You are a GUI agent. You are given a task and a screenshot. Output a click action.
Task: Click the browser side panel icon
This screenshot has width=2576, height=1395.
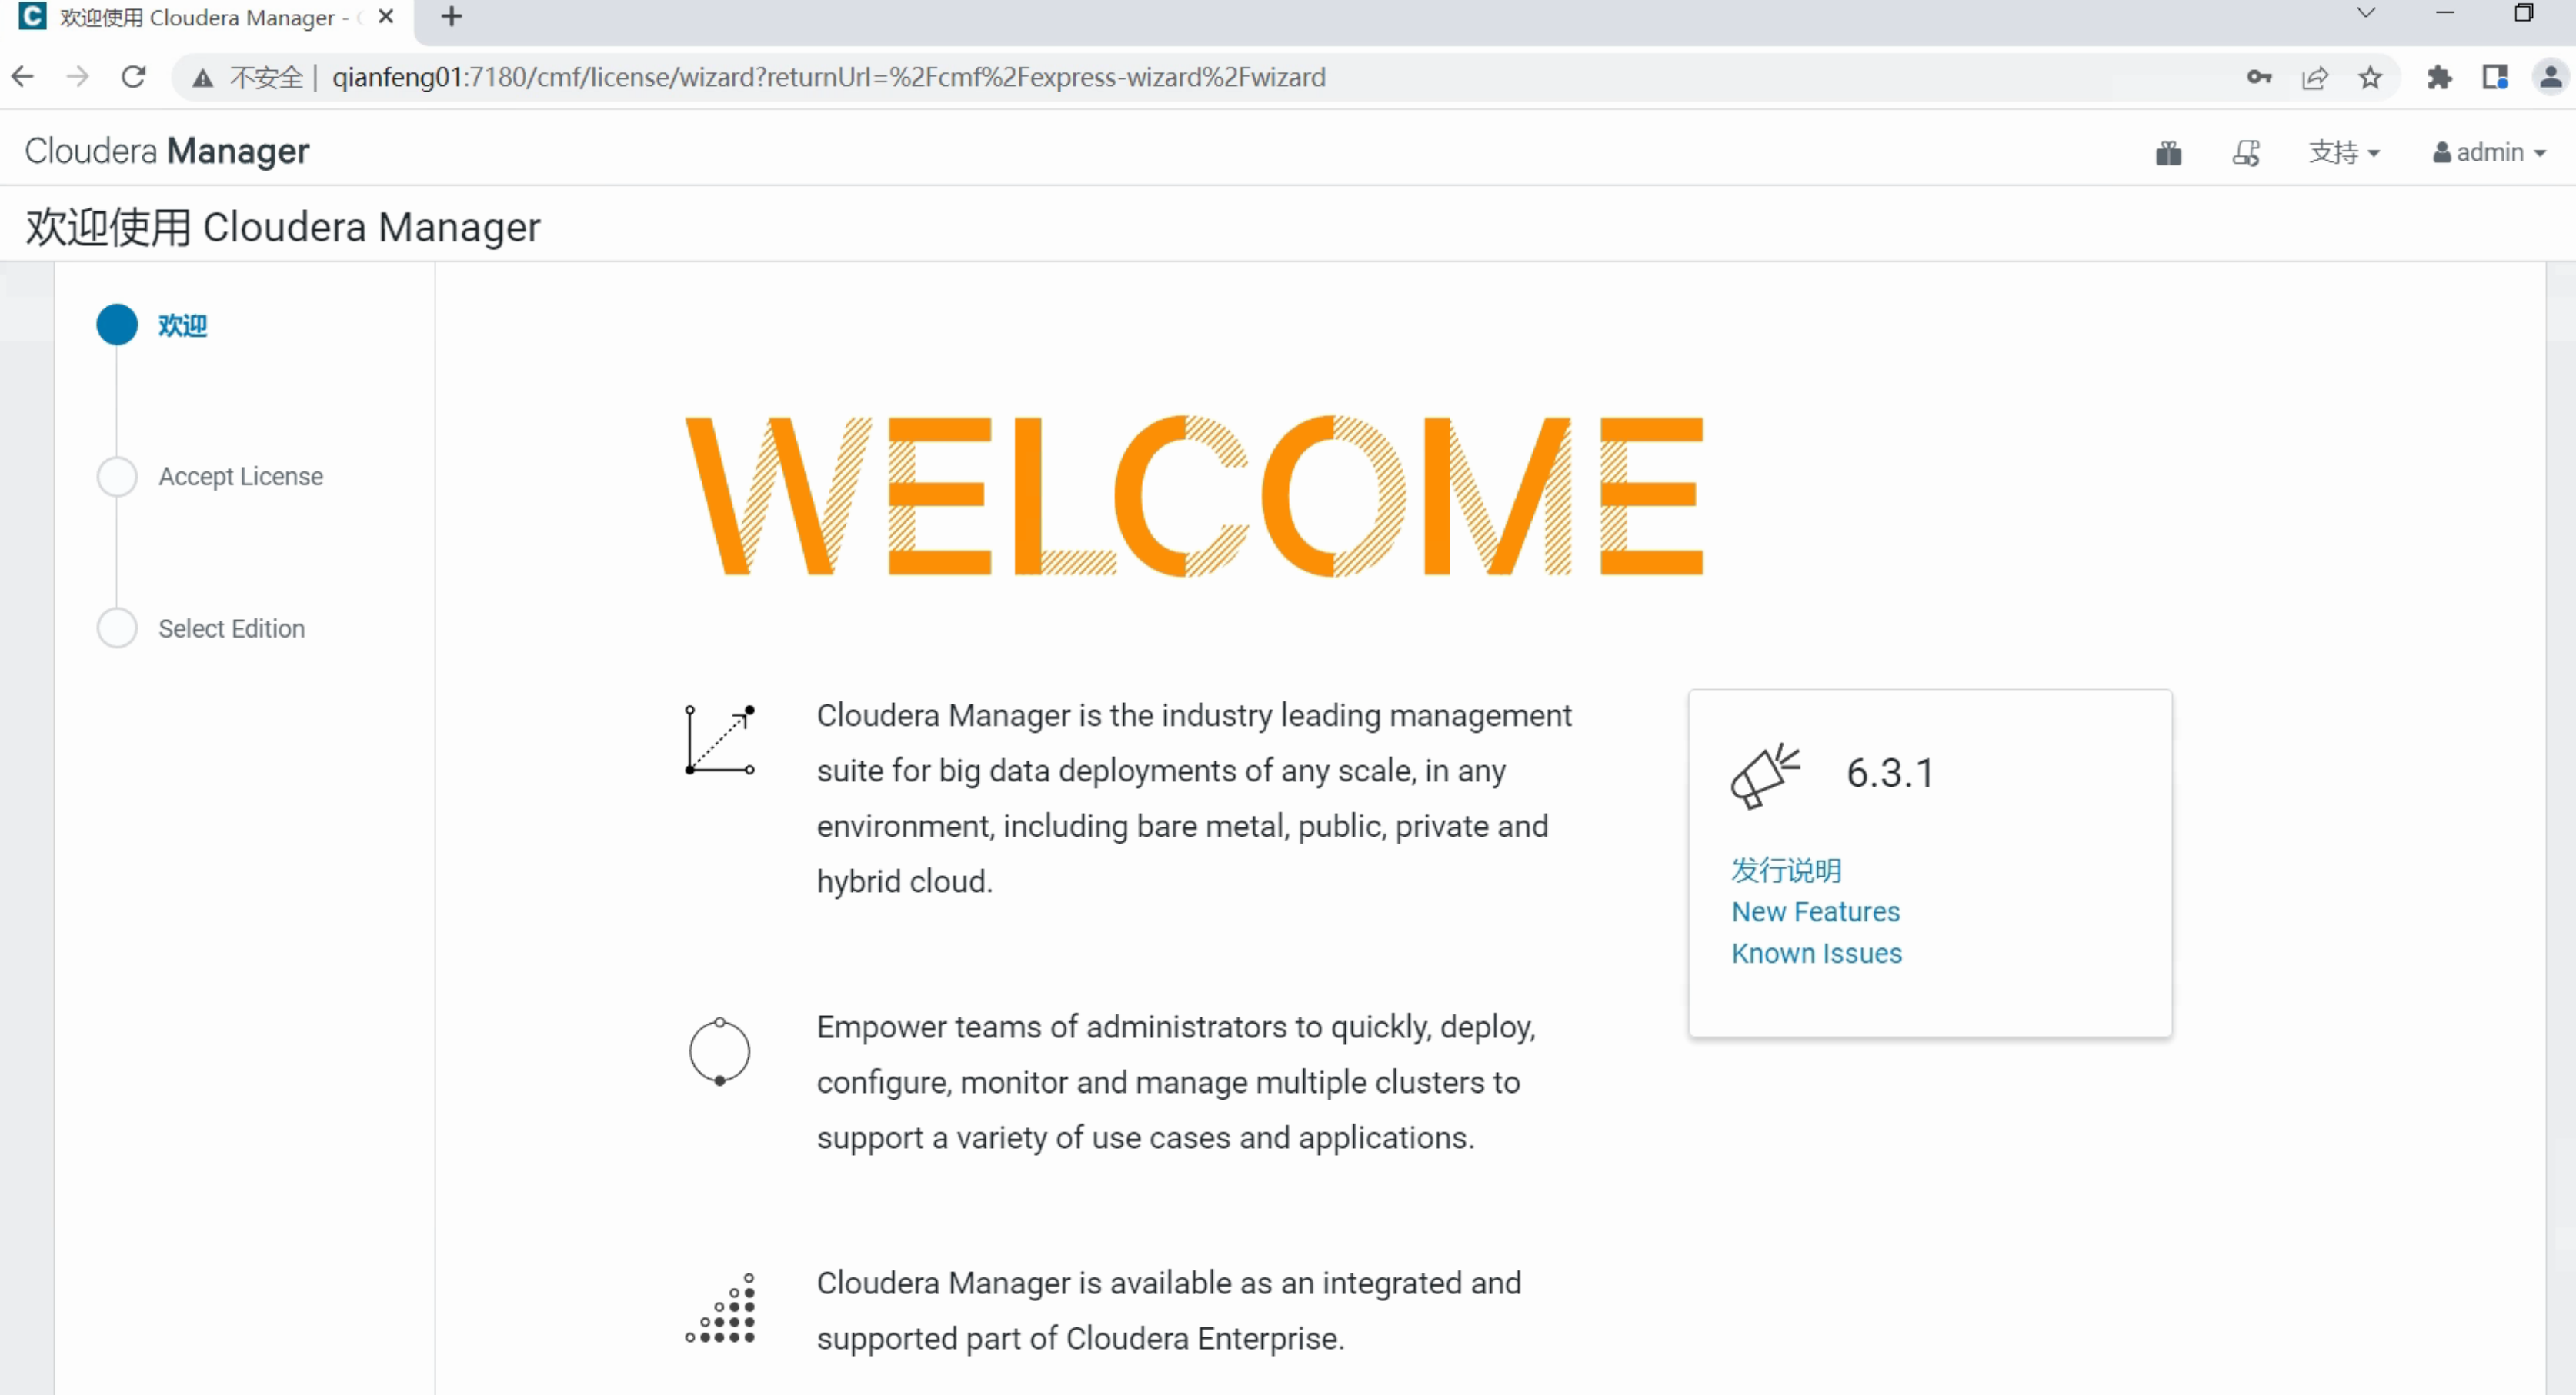(2494, 77)
